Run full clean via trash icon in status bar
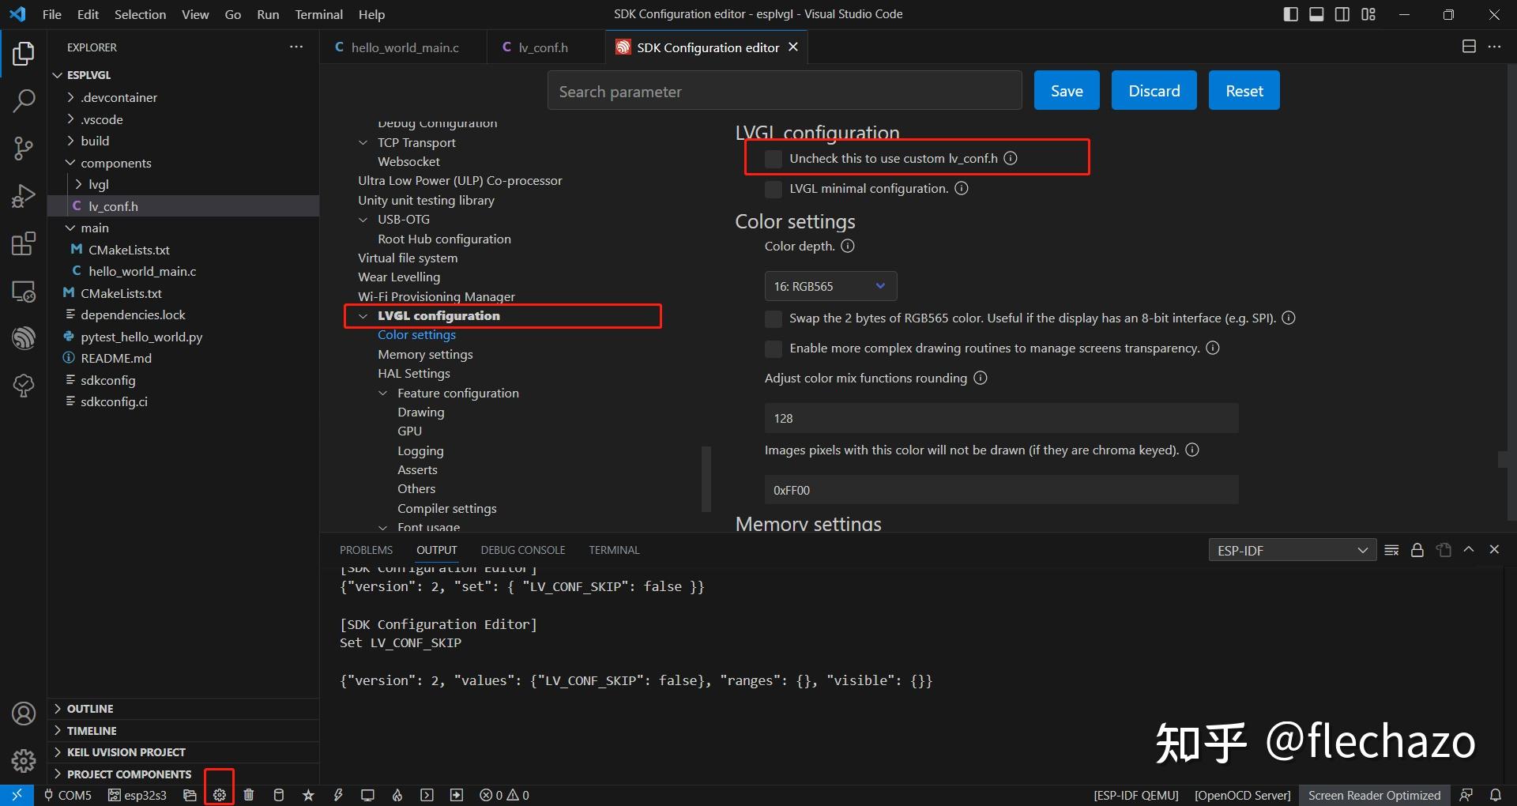 (x=249, y=795)
